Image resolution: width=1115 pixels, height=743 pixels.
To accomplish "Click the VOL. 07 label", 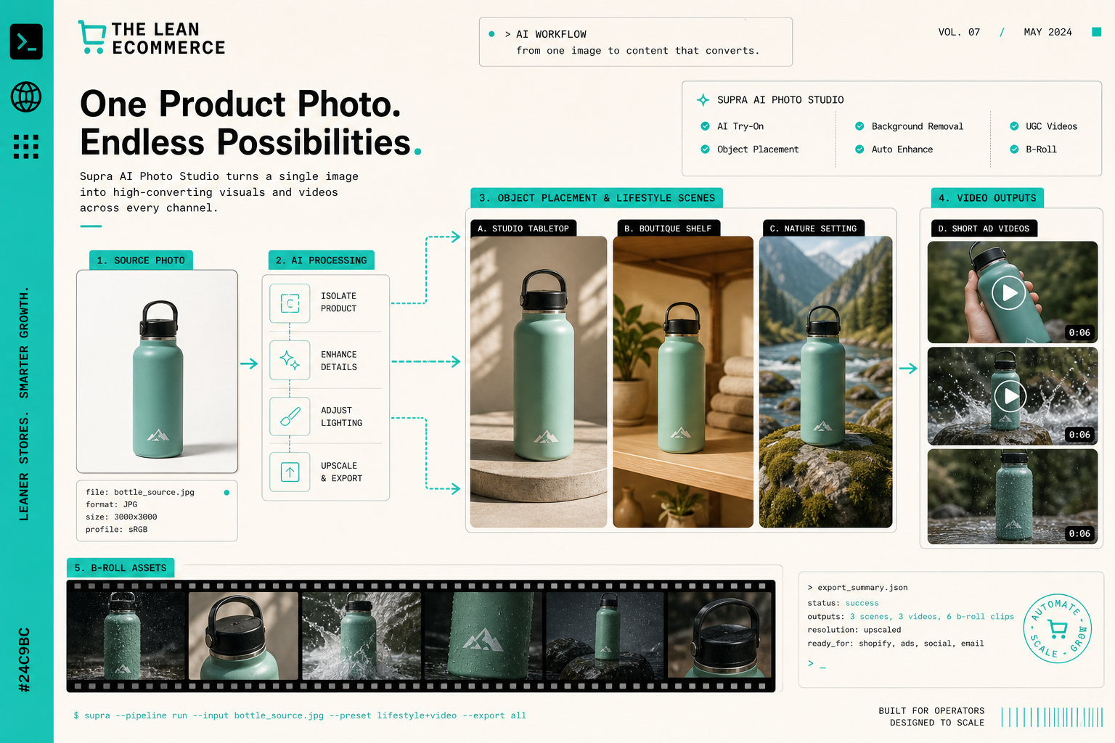I will click(x=959, y=32).
